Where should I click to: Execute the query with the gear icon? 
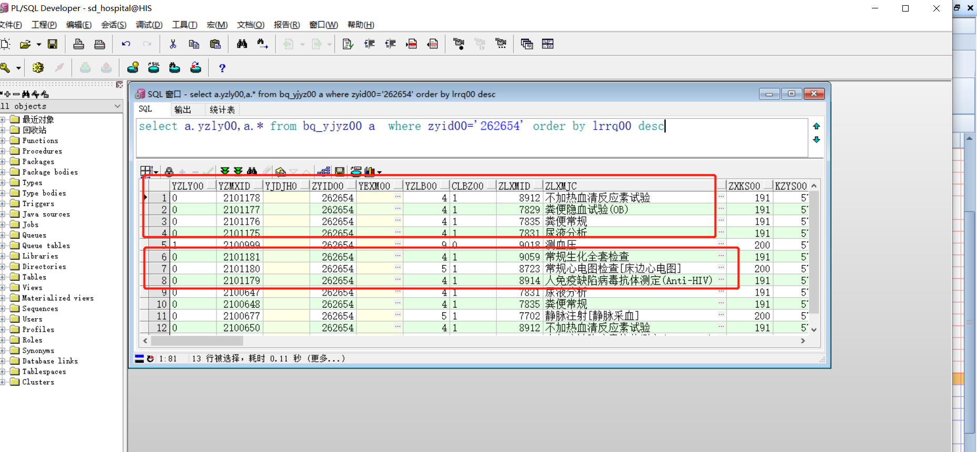(x=38, y=68)
